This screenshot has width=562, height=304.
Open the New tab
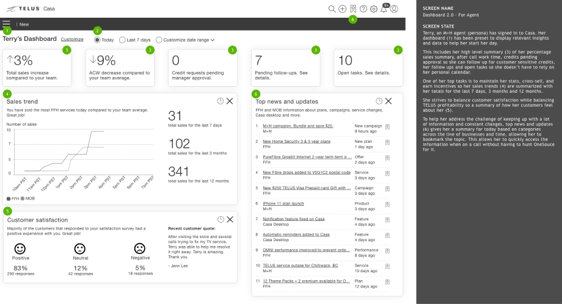[x=24, y=24]
